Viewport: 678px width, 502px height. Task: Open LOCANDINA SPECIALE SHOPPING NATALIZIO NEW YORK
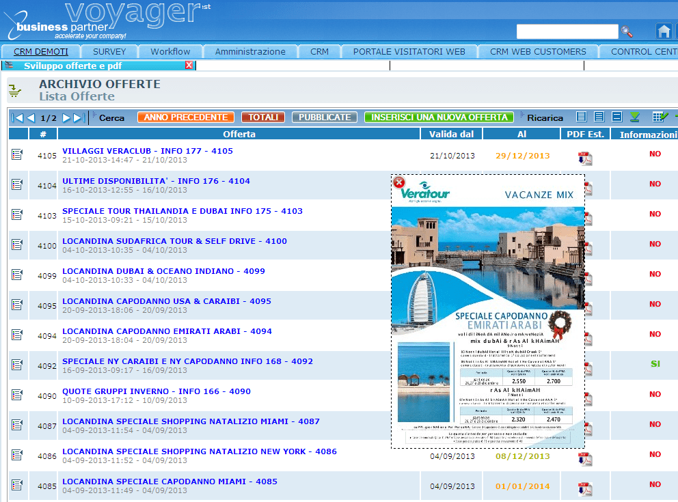click(200, 451)
